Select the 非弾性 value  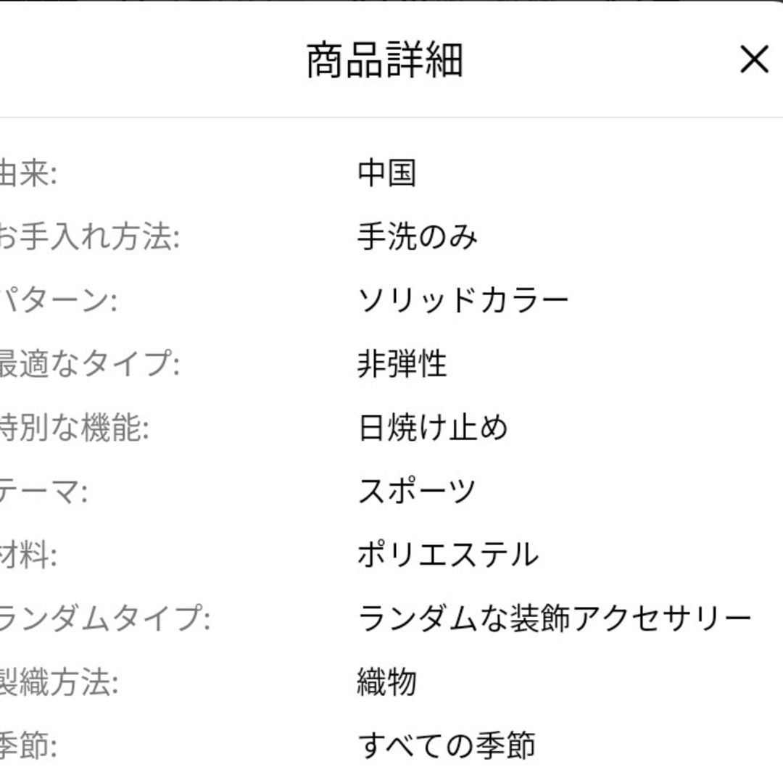[402, 363]
